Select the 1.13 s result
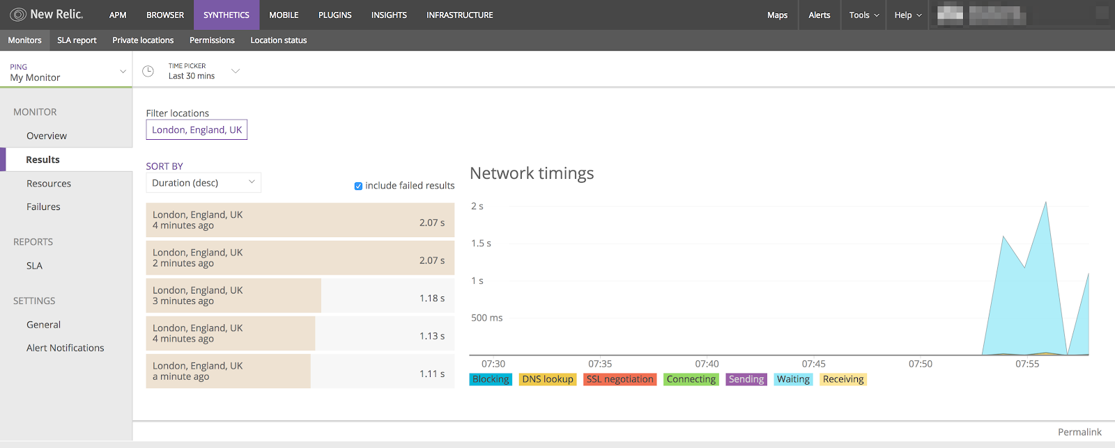This screenshot has width=1115, height=448. [300, 333]
